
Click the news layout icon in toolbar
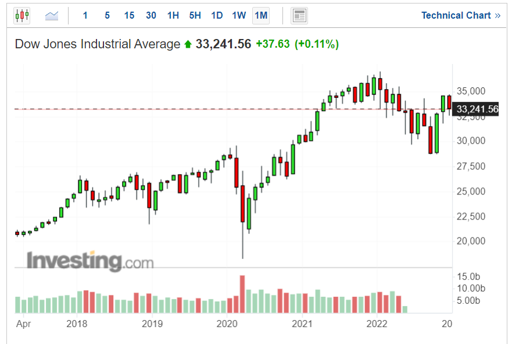pos(299,16)
